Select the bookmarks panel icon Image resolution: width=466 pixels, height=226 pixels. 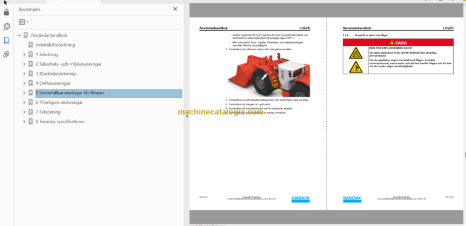click(6, 40)
